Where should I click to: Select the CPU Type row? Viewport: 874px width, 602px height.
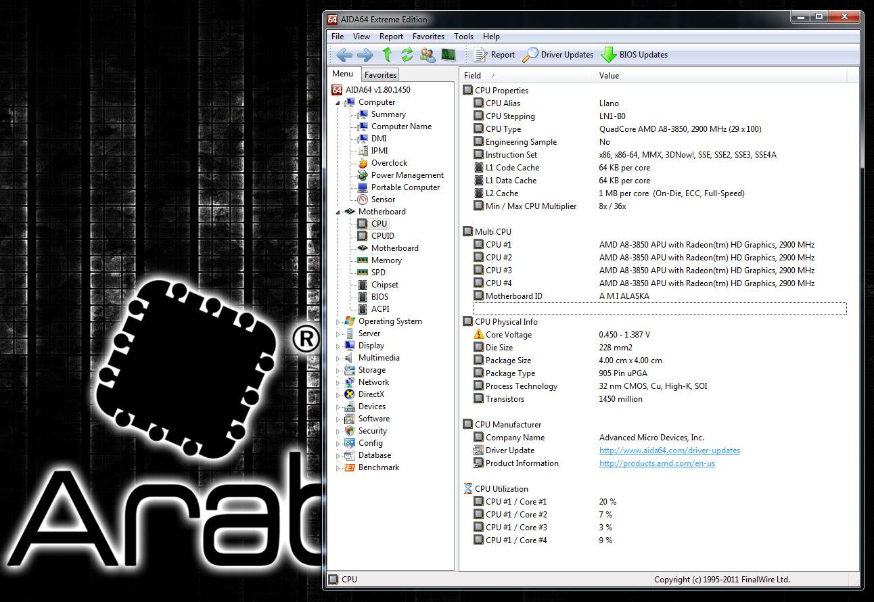tap(660, 129)
